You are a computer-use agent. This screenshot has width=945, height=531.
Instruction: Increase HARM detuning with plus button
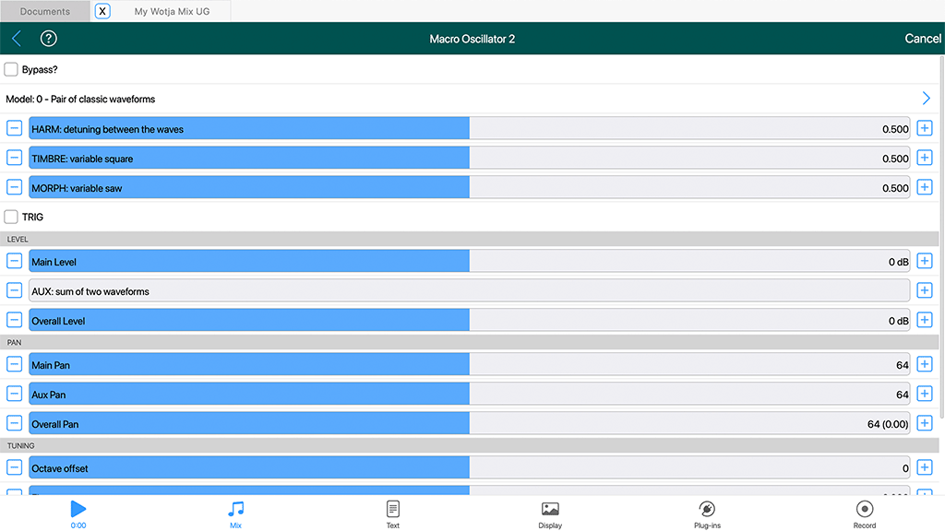pyautogui.click(x=925, y=129)
